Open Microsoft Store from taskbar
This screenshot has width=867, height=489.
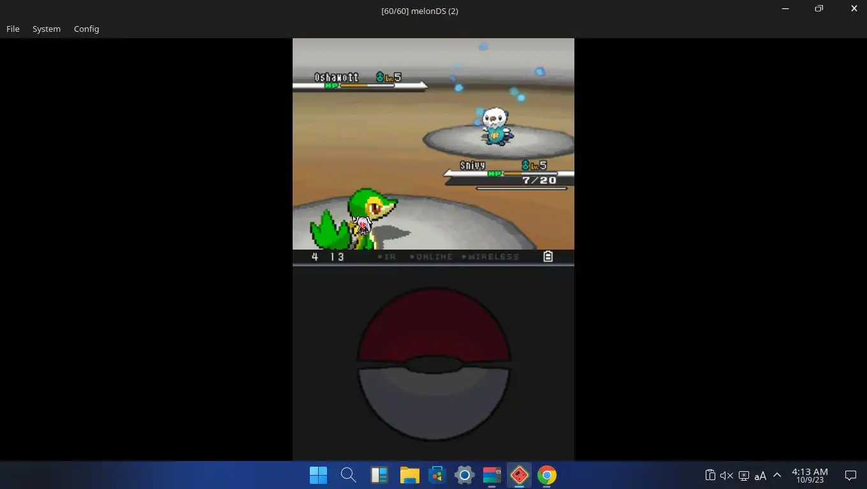coord(437,475)
